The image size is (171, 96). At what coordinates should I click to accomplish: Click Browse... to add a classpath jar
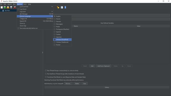pos(68,84)
